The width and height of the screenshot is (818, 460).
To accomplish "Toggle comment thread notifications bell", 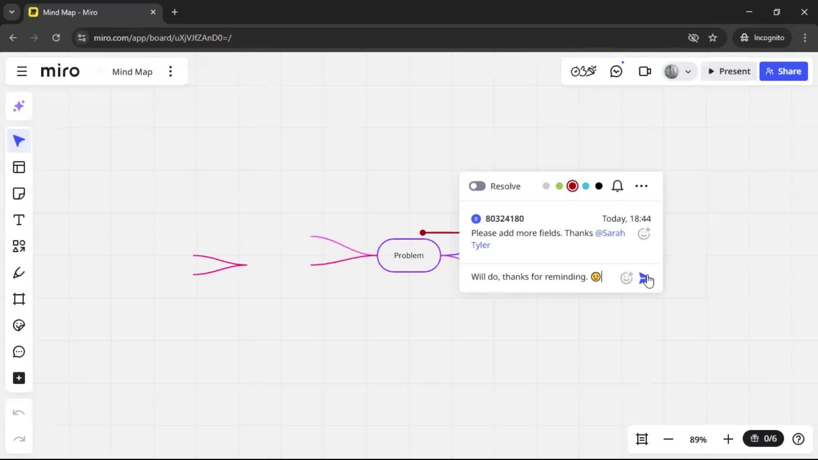I will (617, 186).
